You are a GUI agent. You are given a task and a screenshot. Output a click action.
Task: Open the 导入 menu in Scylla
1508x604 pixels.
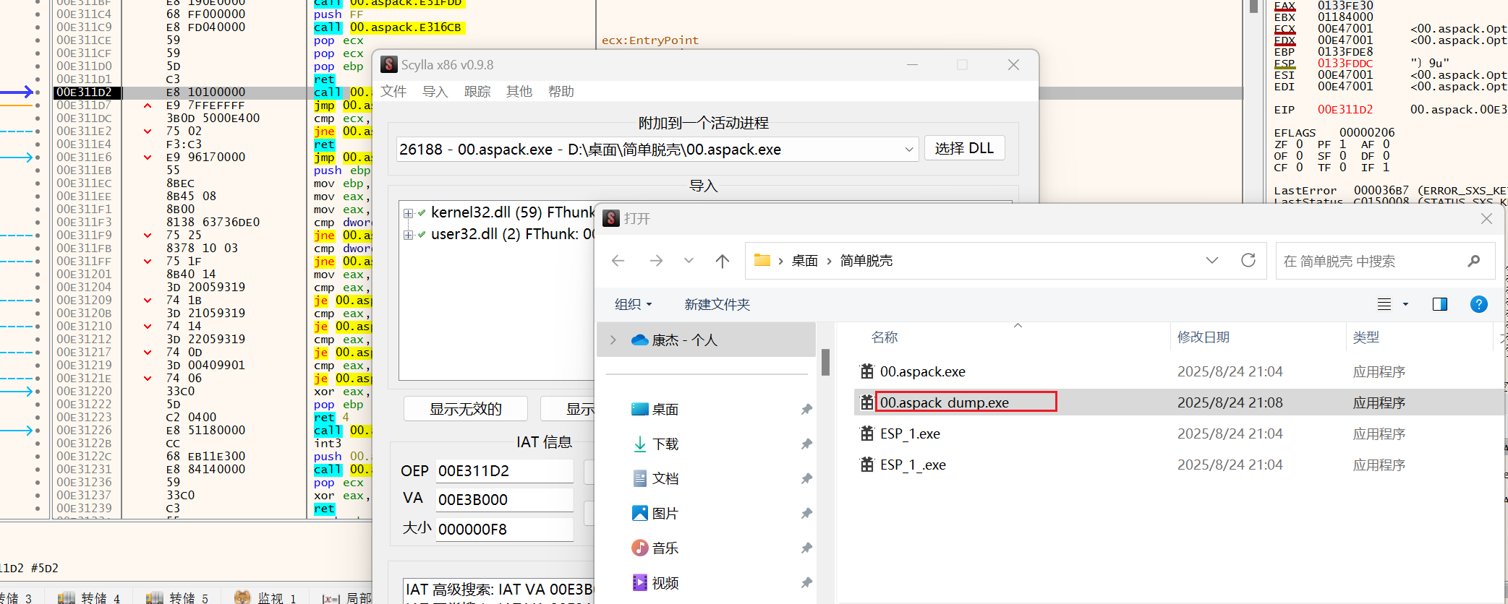click(435, 92)
